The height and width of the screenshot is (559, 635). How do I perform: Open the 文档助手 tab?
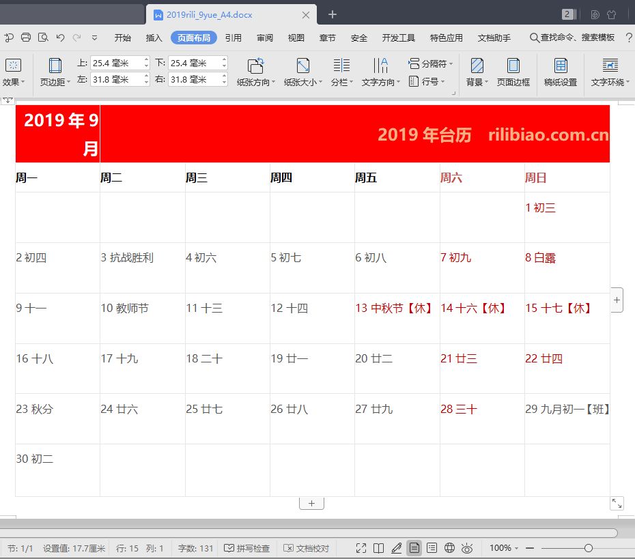coord(494,38)
